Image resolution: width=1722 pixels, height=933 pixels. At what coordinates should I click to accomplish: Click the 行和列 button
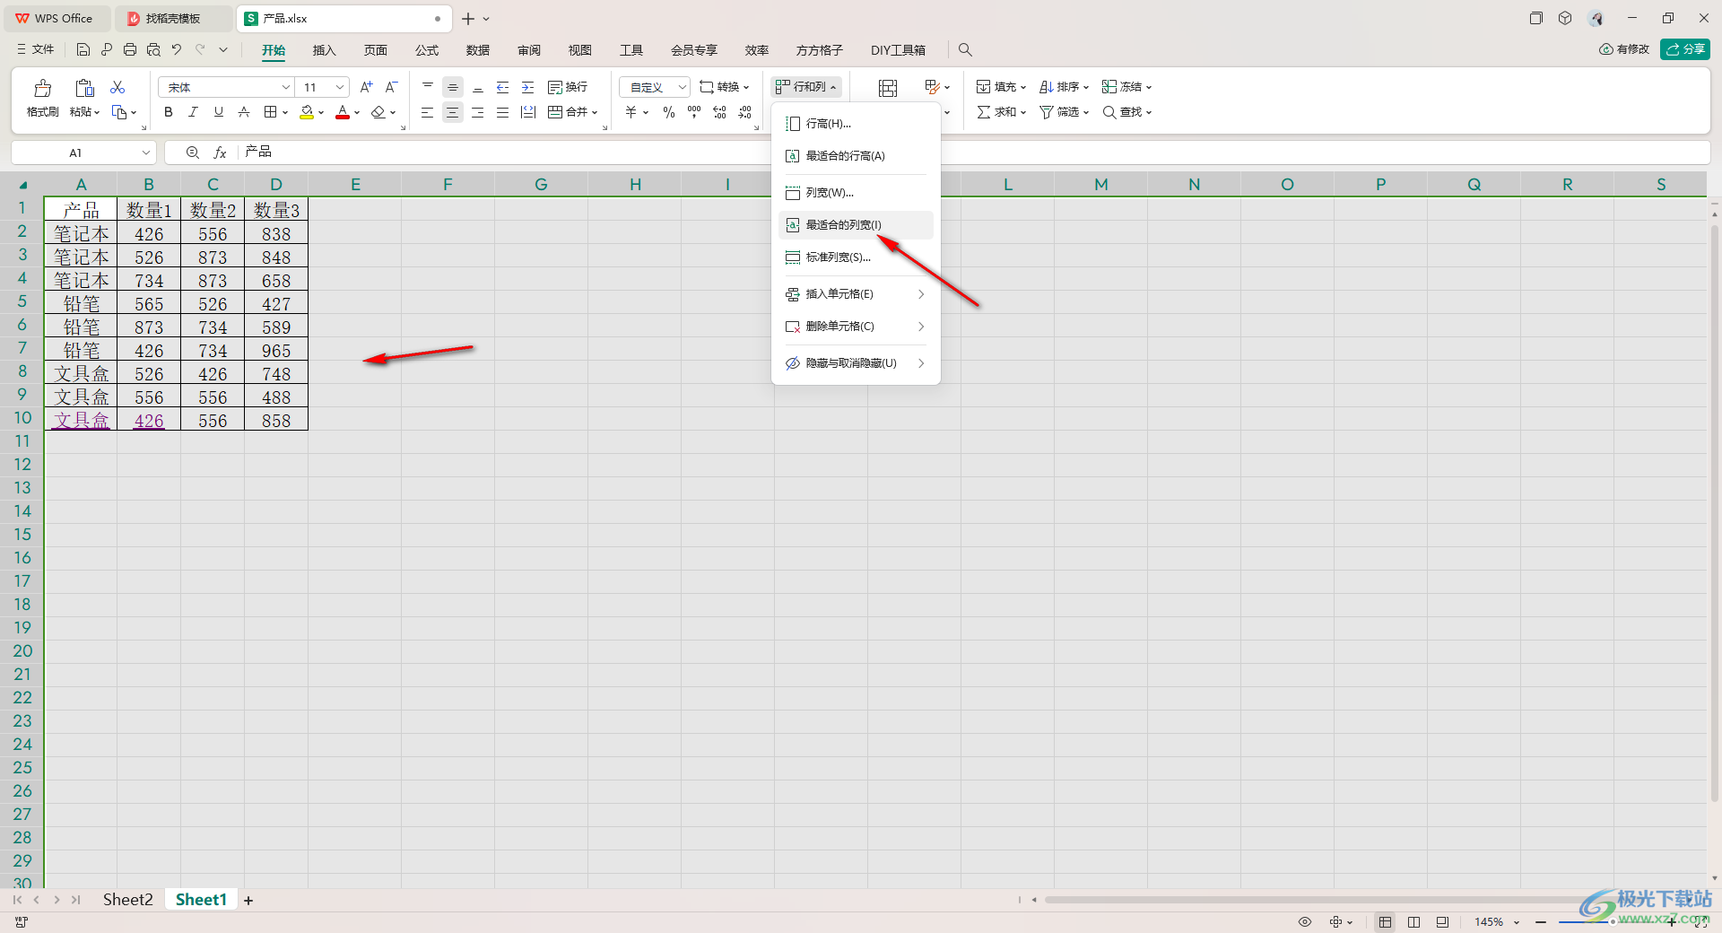coord(806,87)
